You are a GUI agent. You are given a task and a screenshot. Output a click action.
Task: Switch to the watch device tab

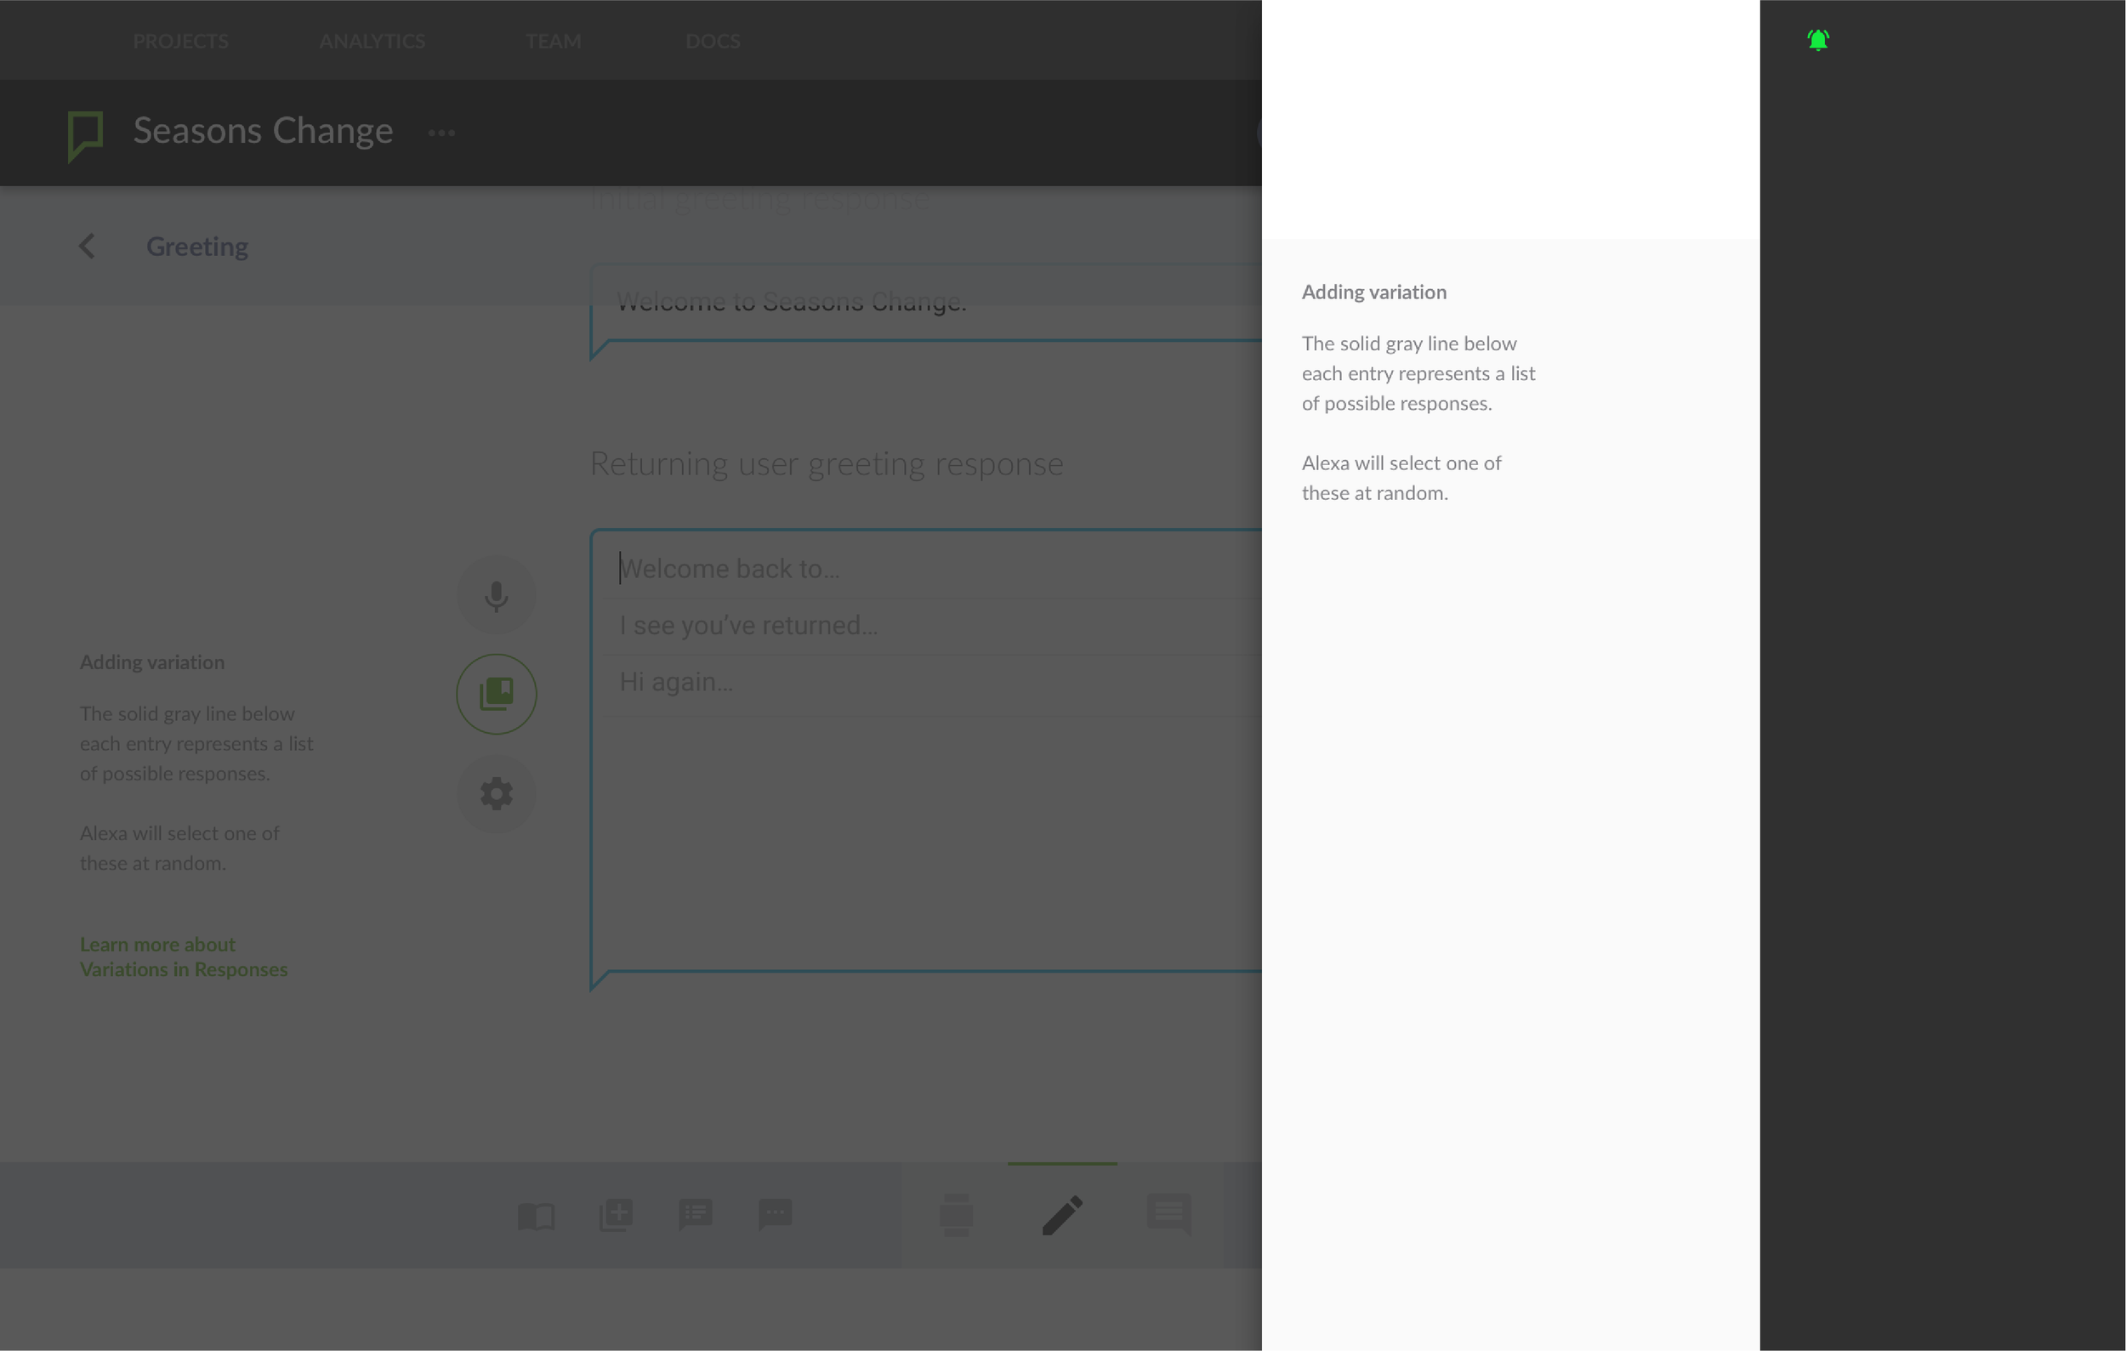956,1215
